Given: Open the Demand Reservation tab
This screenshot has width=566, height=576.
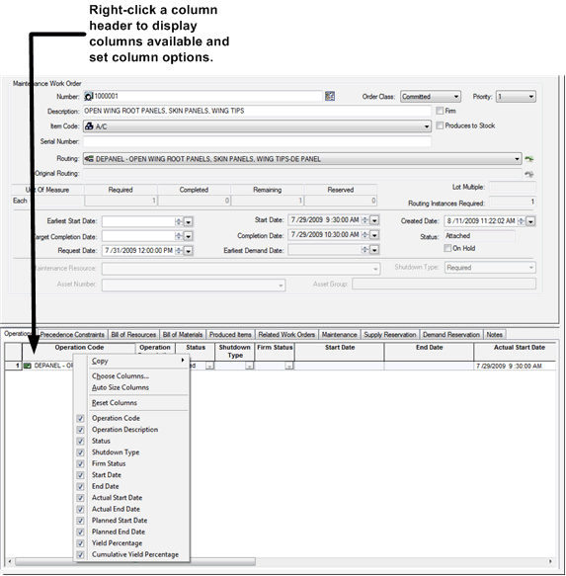Looking at the screenshot, I should click(x=451, y=335).
